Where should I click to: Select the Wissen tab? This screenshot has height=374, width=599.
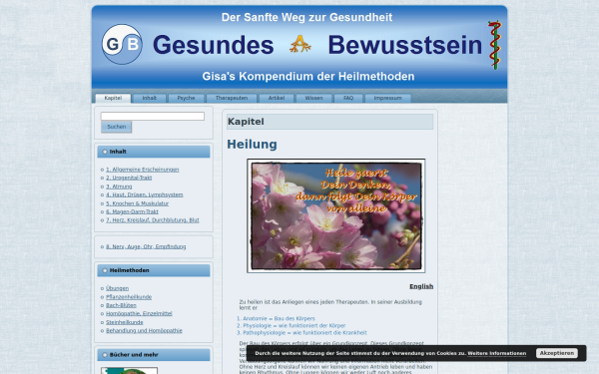pos(314,98)
